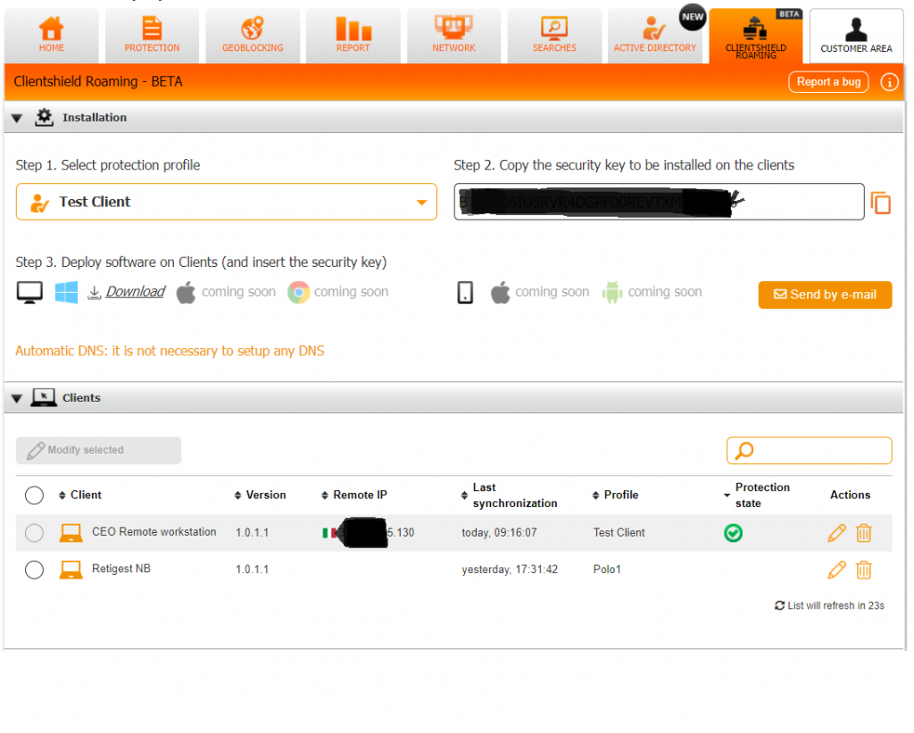The width and height of the screenshot is (914, 733).
Task: Click the Windows logo icon
Action: [x=66, y=292]
